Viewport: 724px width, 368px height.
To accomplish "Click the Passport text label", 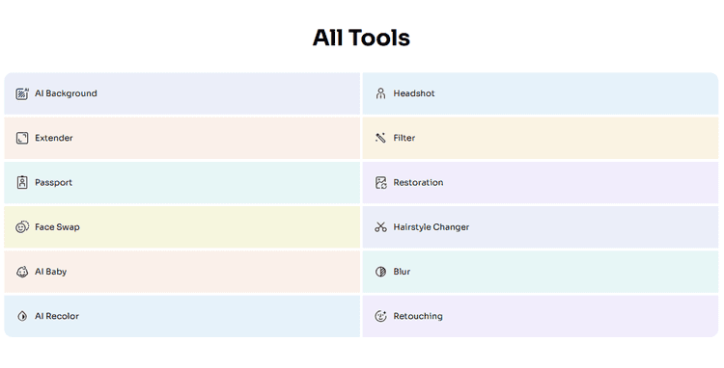I will [x=53, y=182].
